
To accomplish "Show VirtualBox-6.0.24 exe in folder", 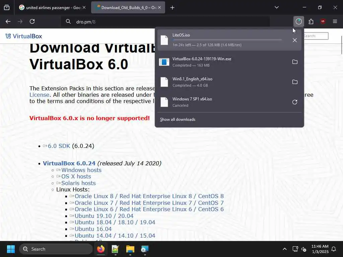I will pyautogui.click(x=295, y=62).
